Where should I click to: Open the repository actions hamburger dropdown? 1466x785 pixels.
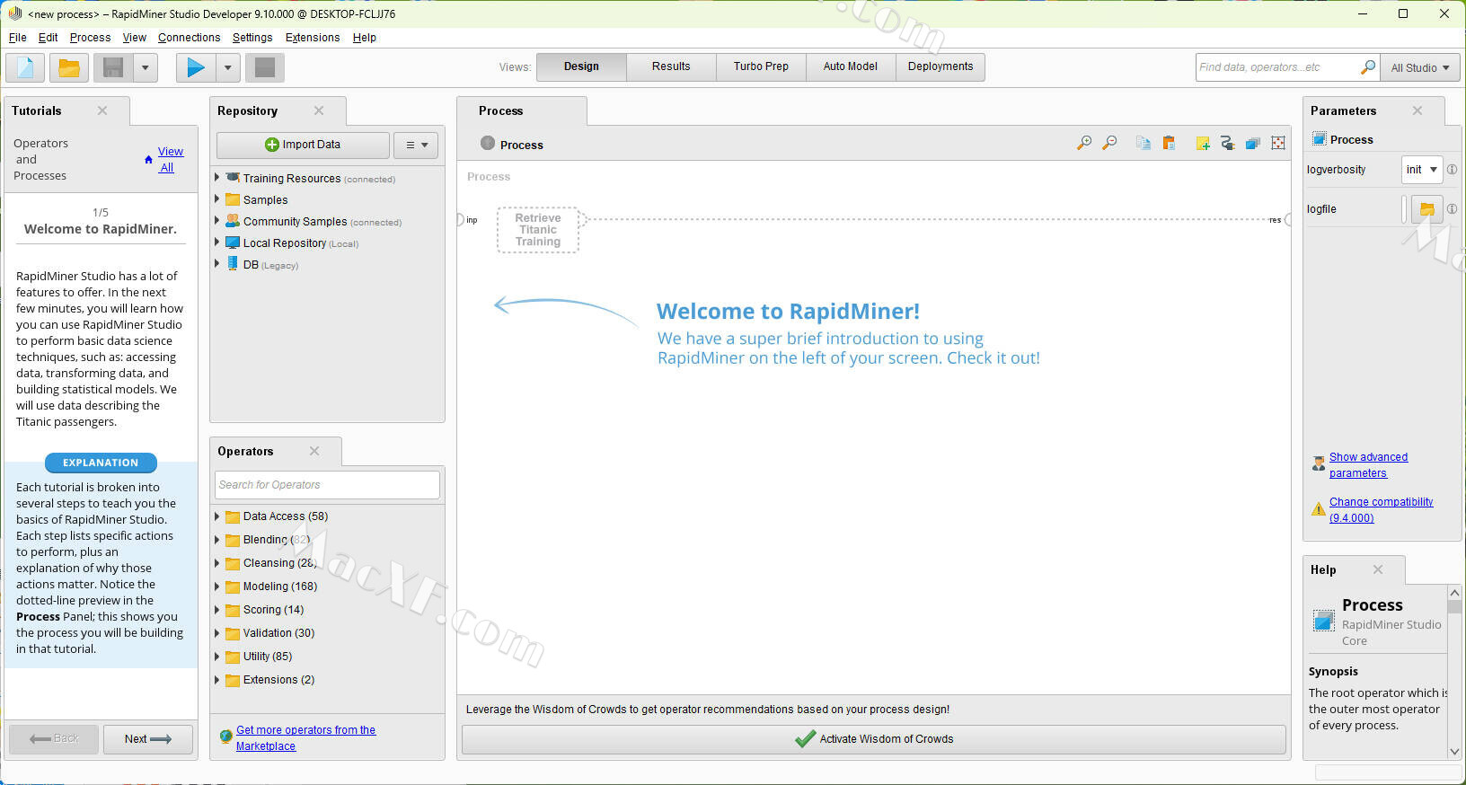(x=416, y=145)
